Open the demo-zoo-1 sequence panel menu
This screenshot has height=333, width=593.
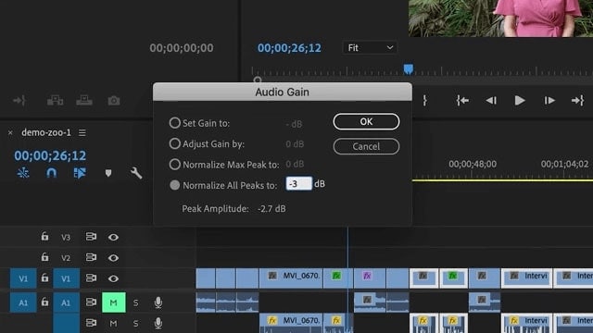coord(82,132)
